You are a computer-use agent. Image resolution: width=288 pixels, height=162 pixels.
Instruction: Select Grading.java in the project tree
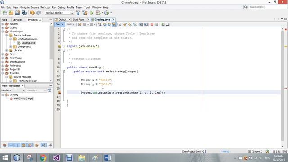click(28, 43)
